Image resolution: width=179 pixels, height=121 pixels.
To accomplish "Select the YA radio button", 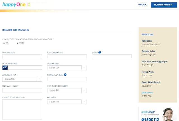I will (x=4, y=43).
